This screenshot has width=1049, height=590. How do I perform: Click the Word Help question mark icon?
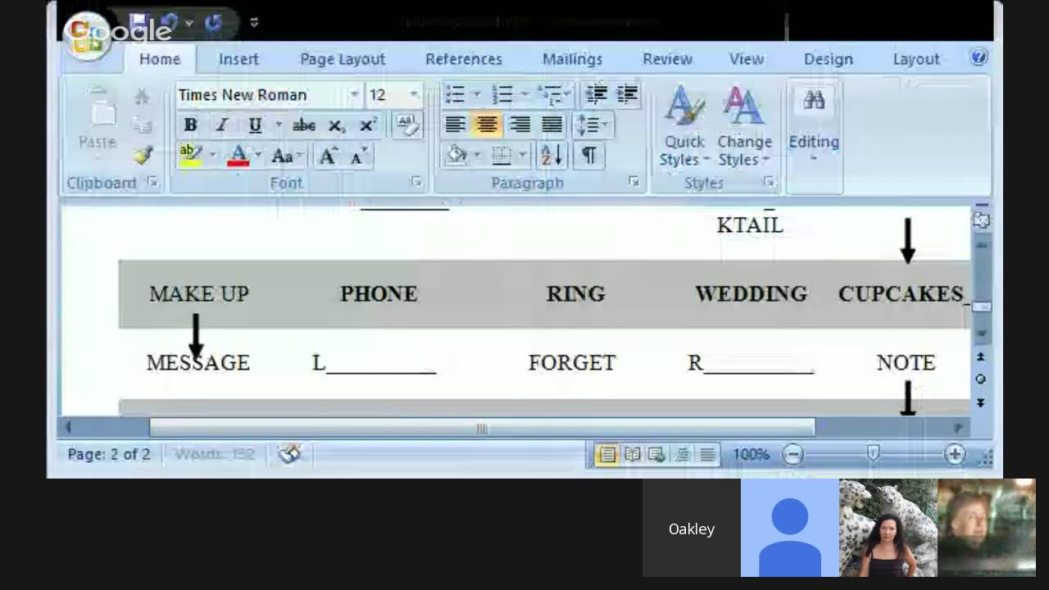[979, 57]
